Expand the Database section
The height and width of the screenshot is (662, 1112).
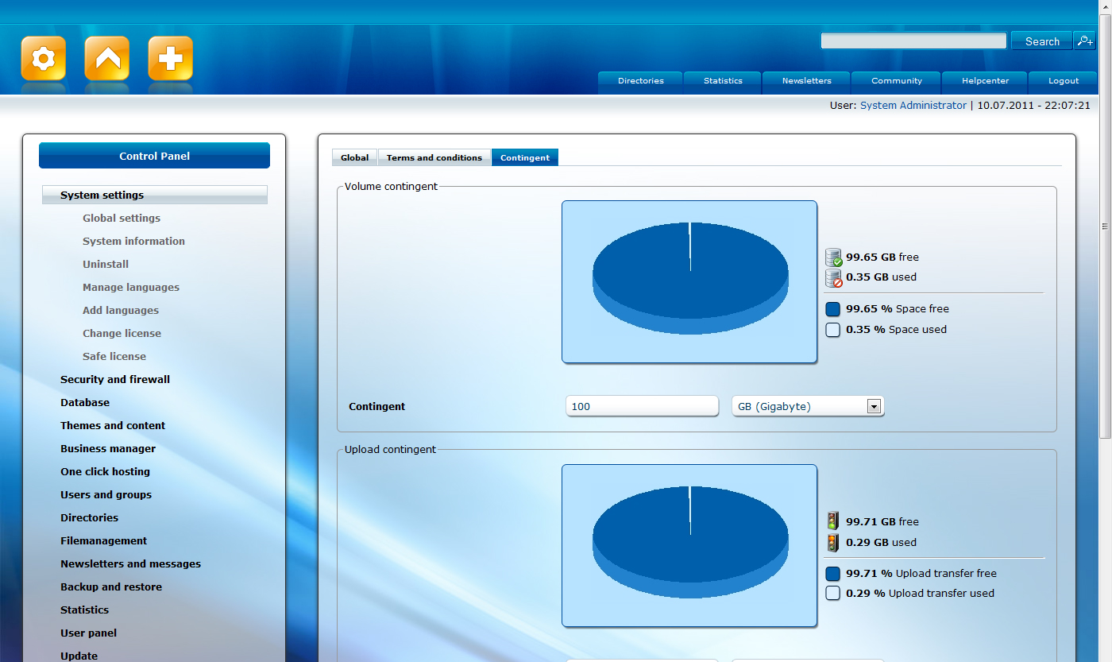(x=85, y=402)
